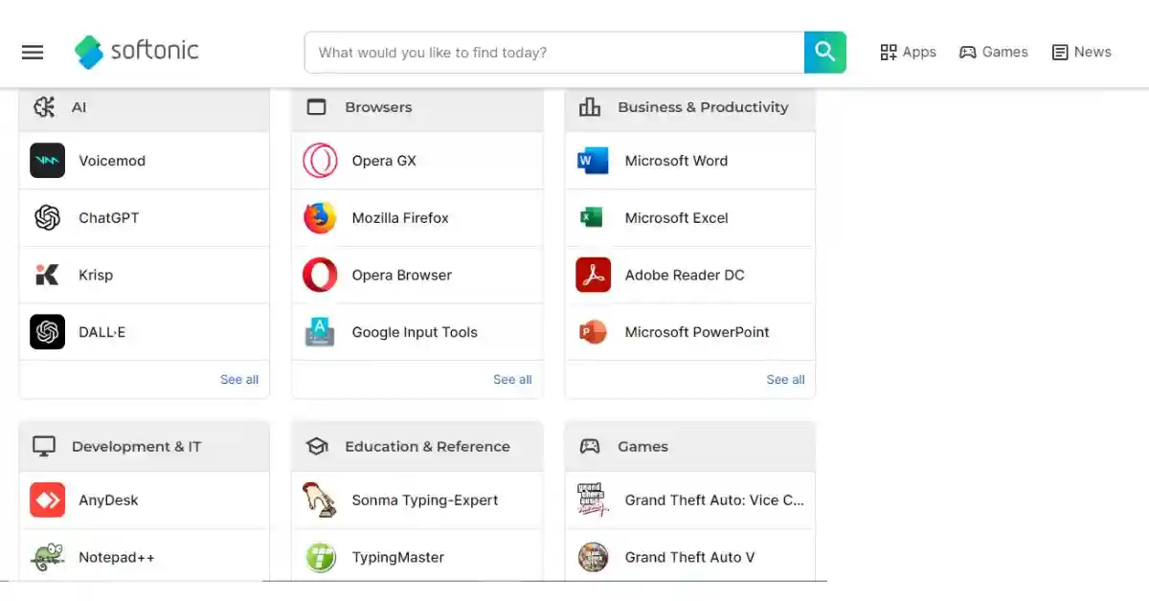Open Education & Reference category heading

click(x=427, y=447)
